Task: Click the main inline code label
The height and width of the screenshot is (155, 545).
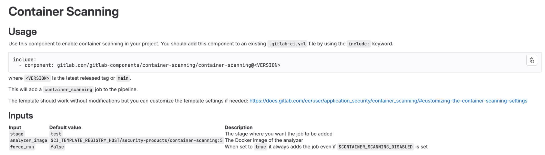Action: tap(123, 78)
